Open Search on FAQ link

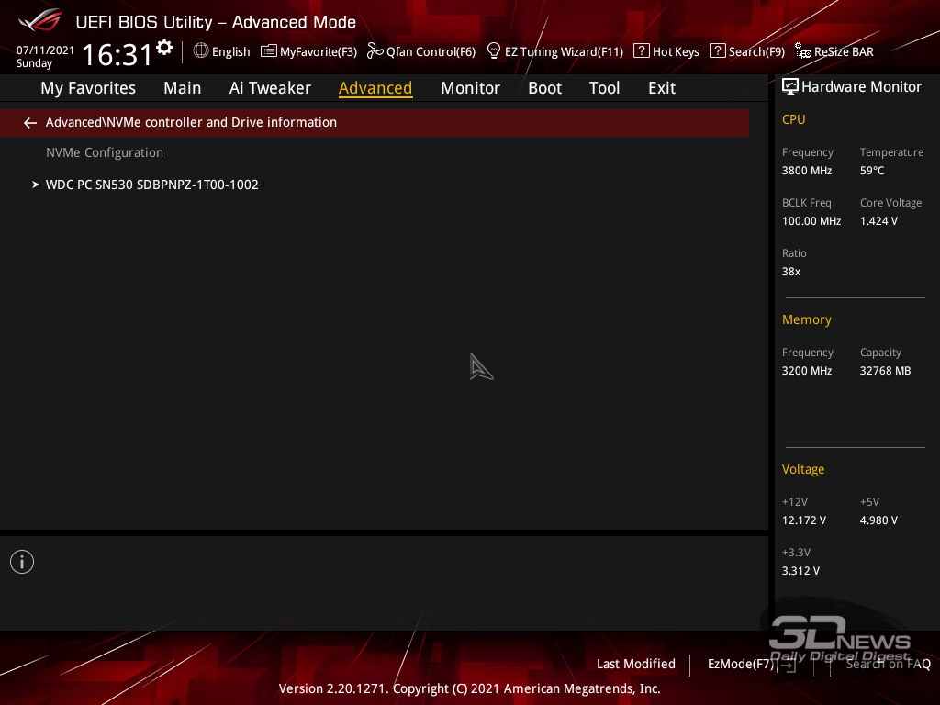pos(888,664)
